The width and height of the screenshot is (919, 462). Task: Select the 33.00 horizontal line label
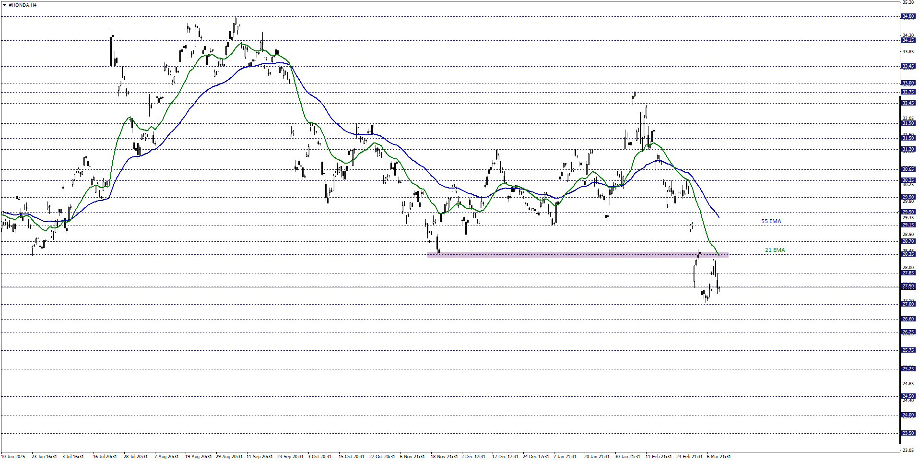908,83
